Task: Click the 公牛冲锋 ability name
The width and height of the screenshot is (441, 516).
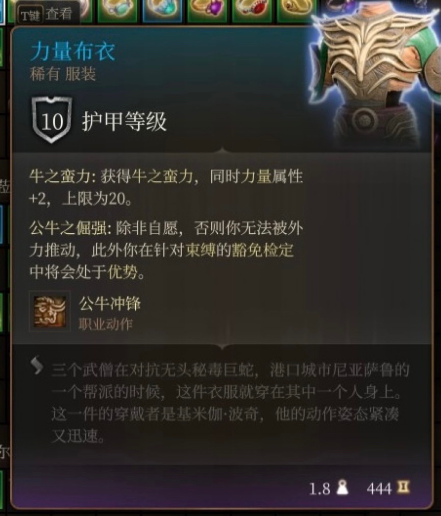Action: (110, 303)
